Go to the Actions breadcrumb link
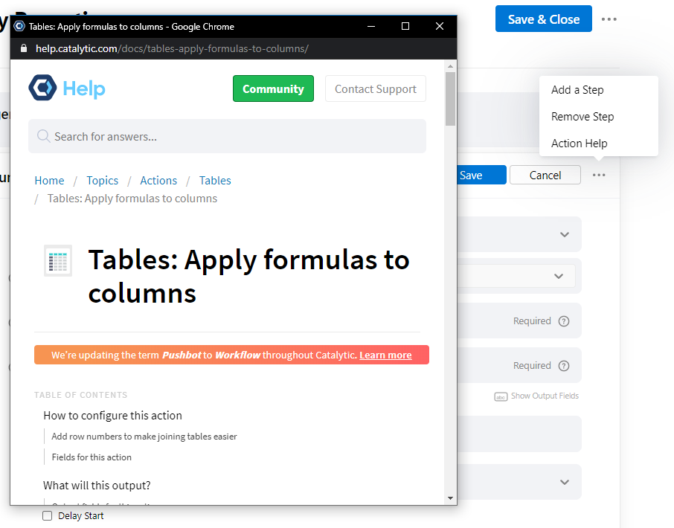This screenshot has width=674, height=528. (158, 181)
